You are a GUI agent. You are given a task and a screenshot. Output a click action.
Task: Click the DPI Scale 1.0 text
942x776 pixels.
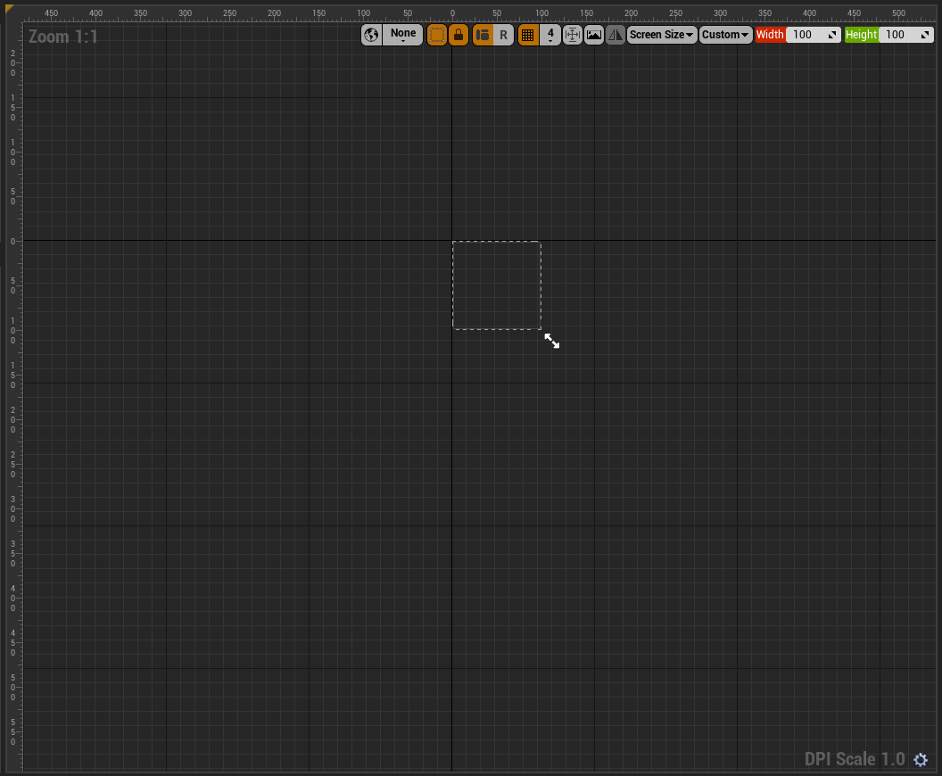tap(855, 759)
